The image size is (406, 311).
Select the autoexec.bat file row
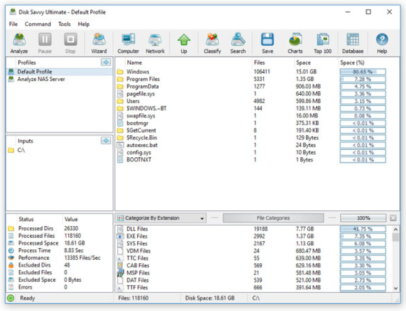[x=251, y=145]
